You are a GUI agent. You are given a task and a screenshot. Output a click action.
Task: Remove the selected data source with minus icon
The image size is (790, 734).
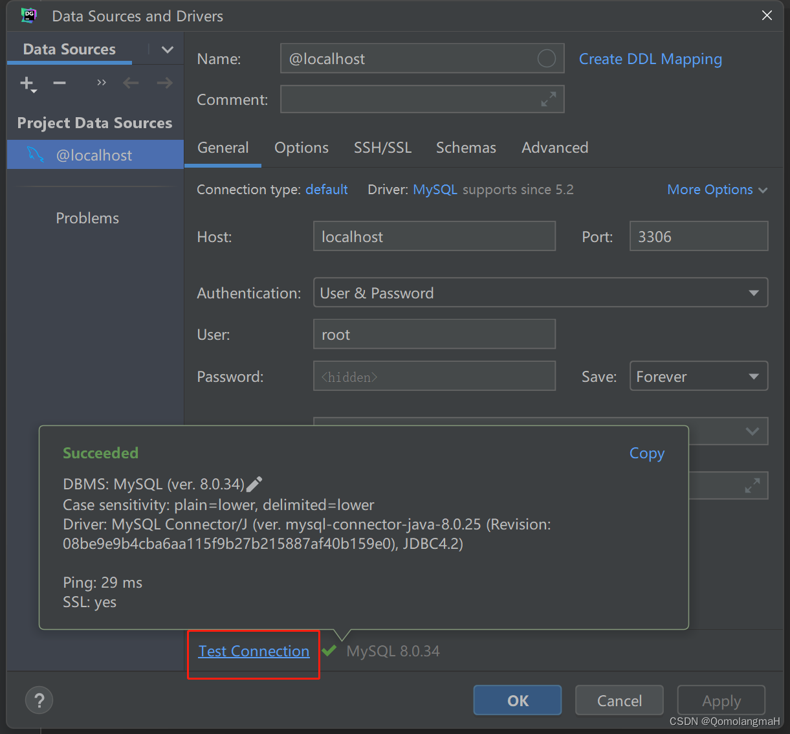[60, 83]
